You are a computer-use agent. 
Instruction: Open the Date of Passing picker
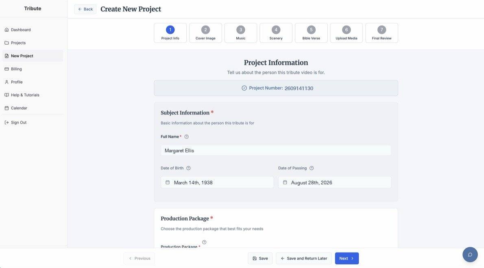tap(335, 182)
